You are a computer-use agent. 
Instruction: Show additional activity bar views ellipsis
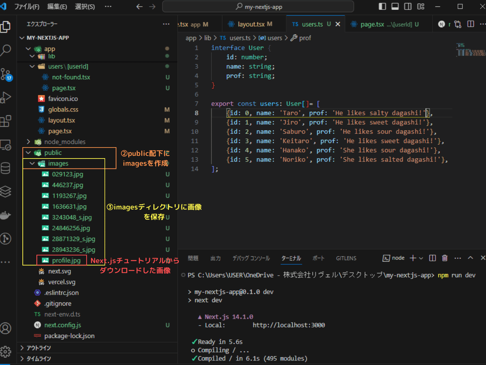(x=6, y=262)
